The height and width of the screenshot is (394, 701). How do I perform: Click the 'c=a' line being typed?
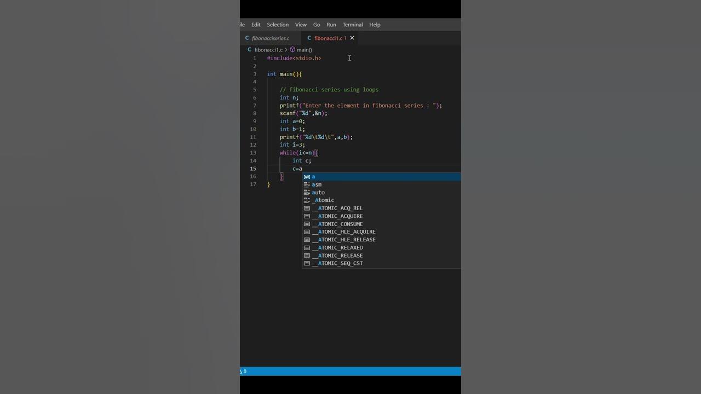coord(297,169)
